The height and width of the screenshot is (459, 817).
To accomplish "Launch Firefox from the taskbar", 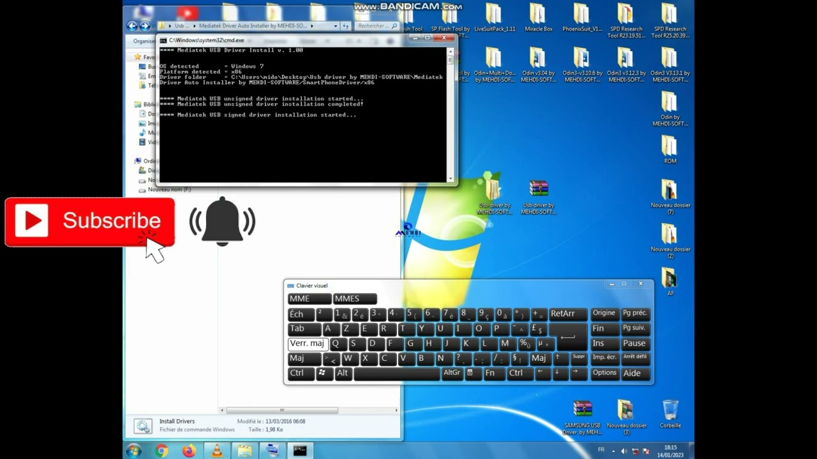I will (x=189, y=451).
